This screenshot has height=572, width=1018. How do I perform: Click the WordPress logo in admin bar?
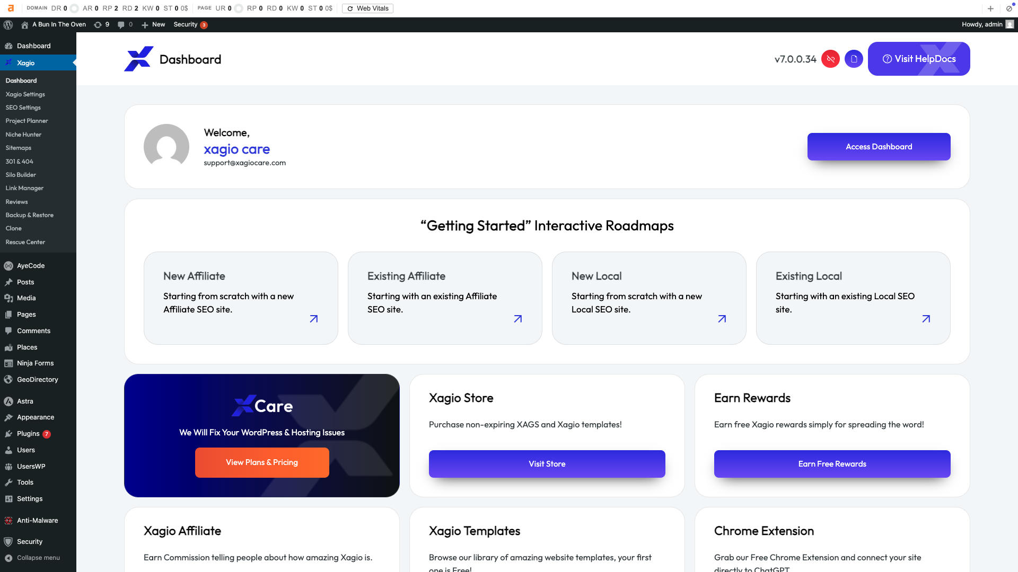[8, 24]
